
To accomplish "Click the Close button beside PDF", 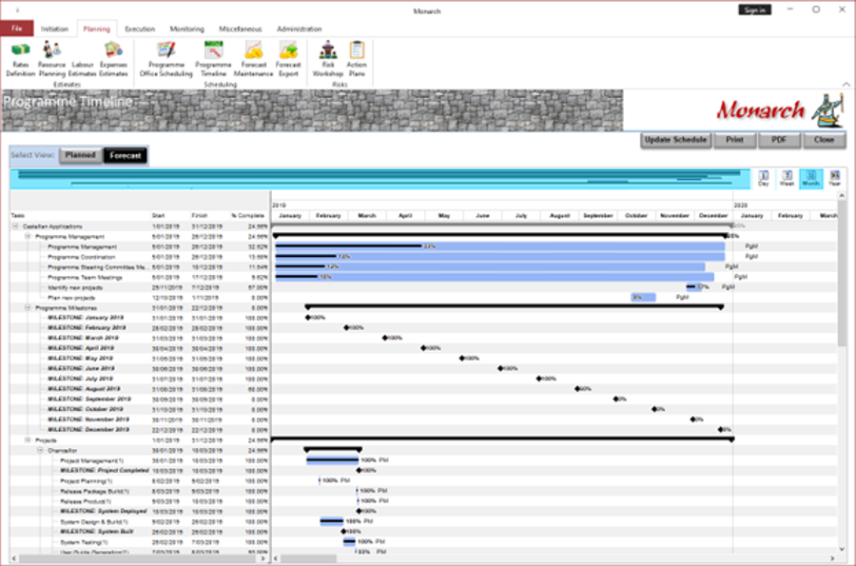I will coord(824,140).
